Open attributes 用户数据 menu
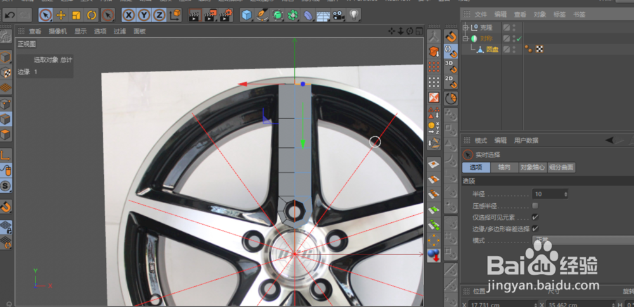Viewport: 634px width, 307px height. (x=526, y=141)
